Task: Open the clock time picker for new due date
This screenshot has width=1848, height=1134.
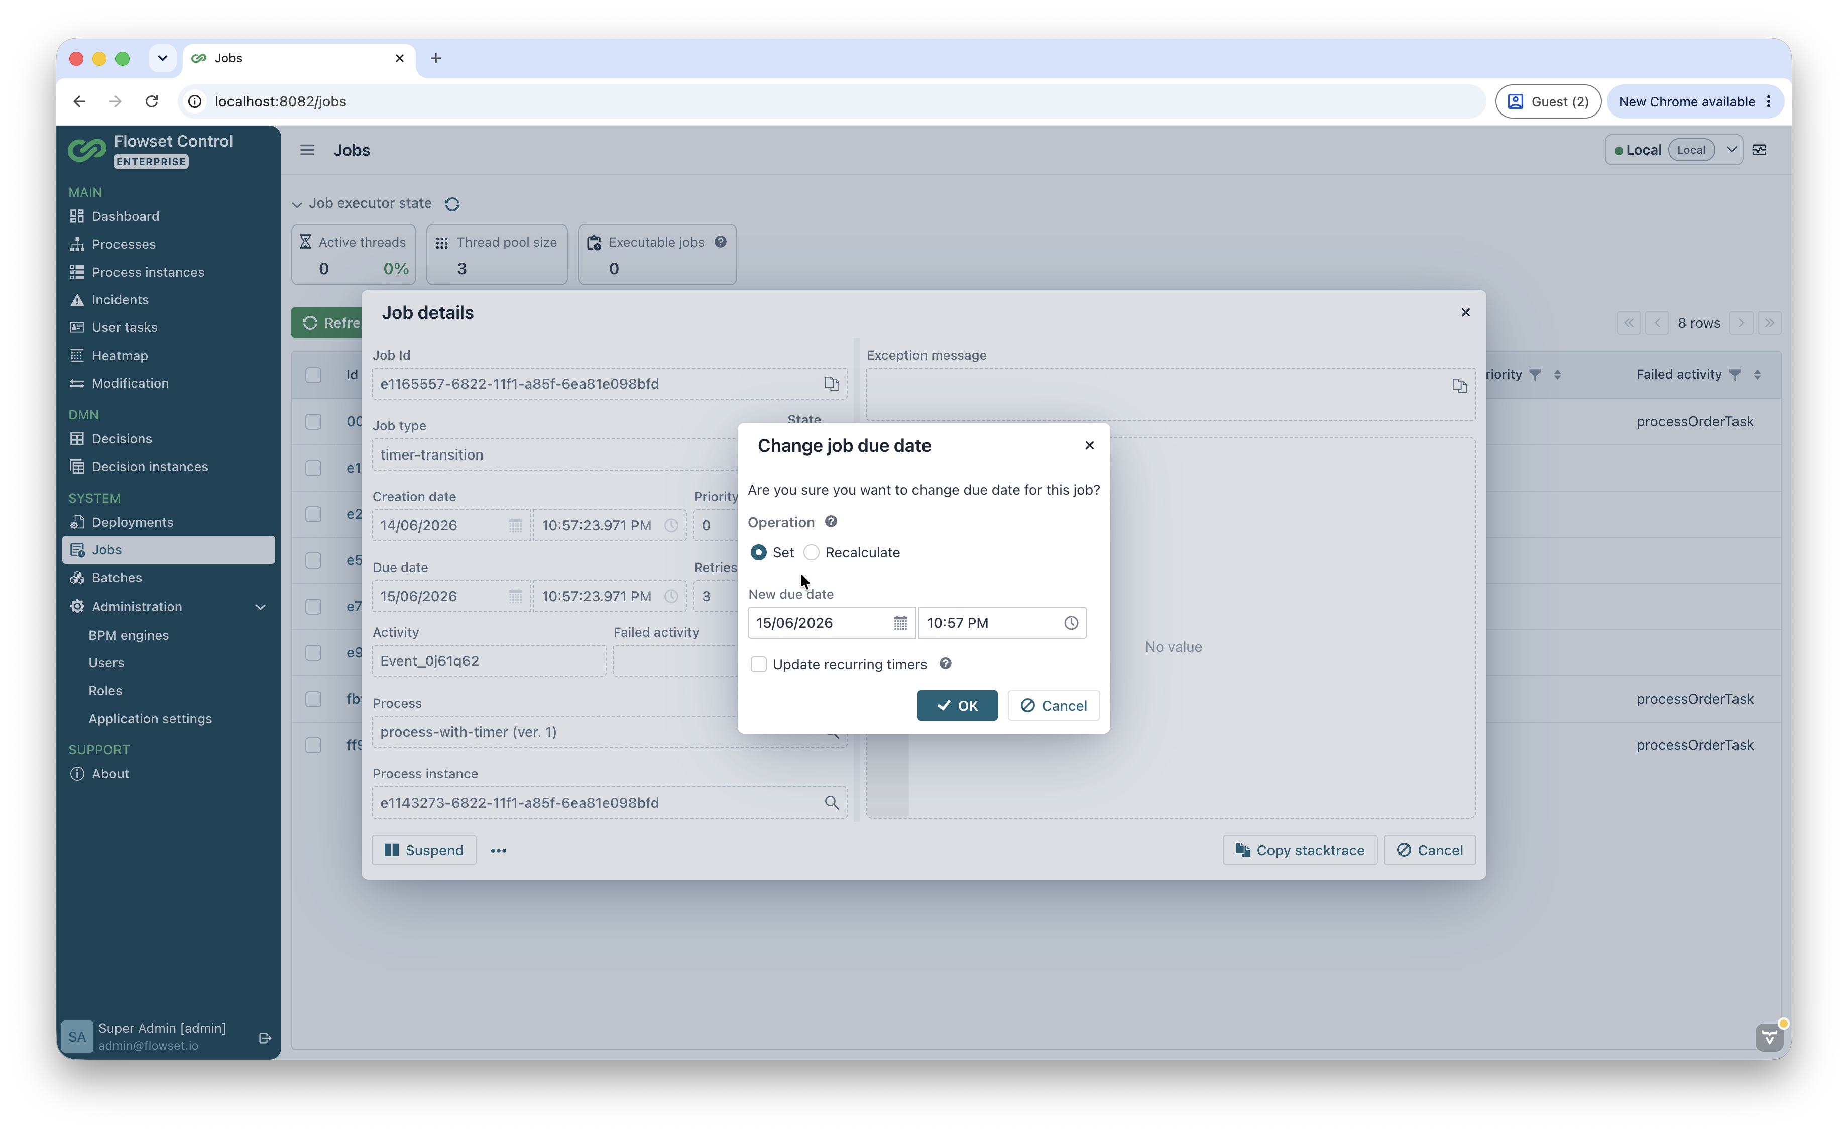Action: point(1071,623)
